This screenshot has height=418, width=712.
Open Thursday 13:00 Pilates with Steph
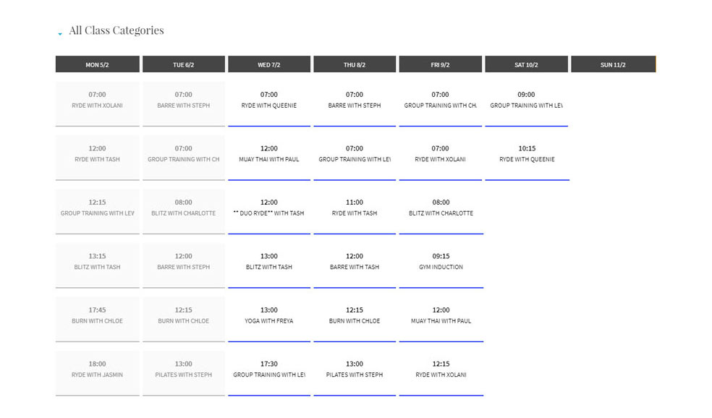point(355,370)
